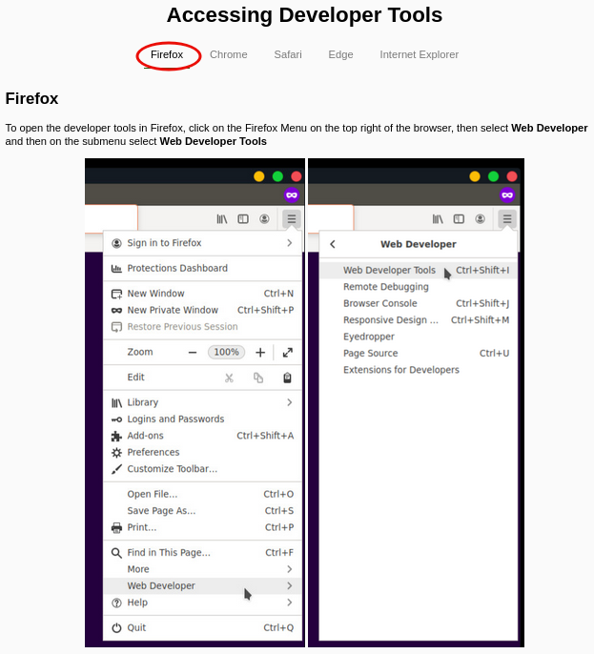Click Library icon in left window toolbar
The width and height of the screenshot is (594, 654).
click(x=222, y=219)
